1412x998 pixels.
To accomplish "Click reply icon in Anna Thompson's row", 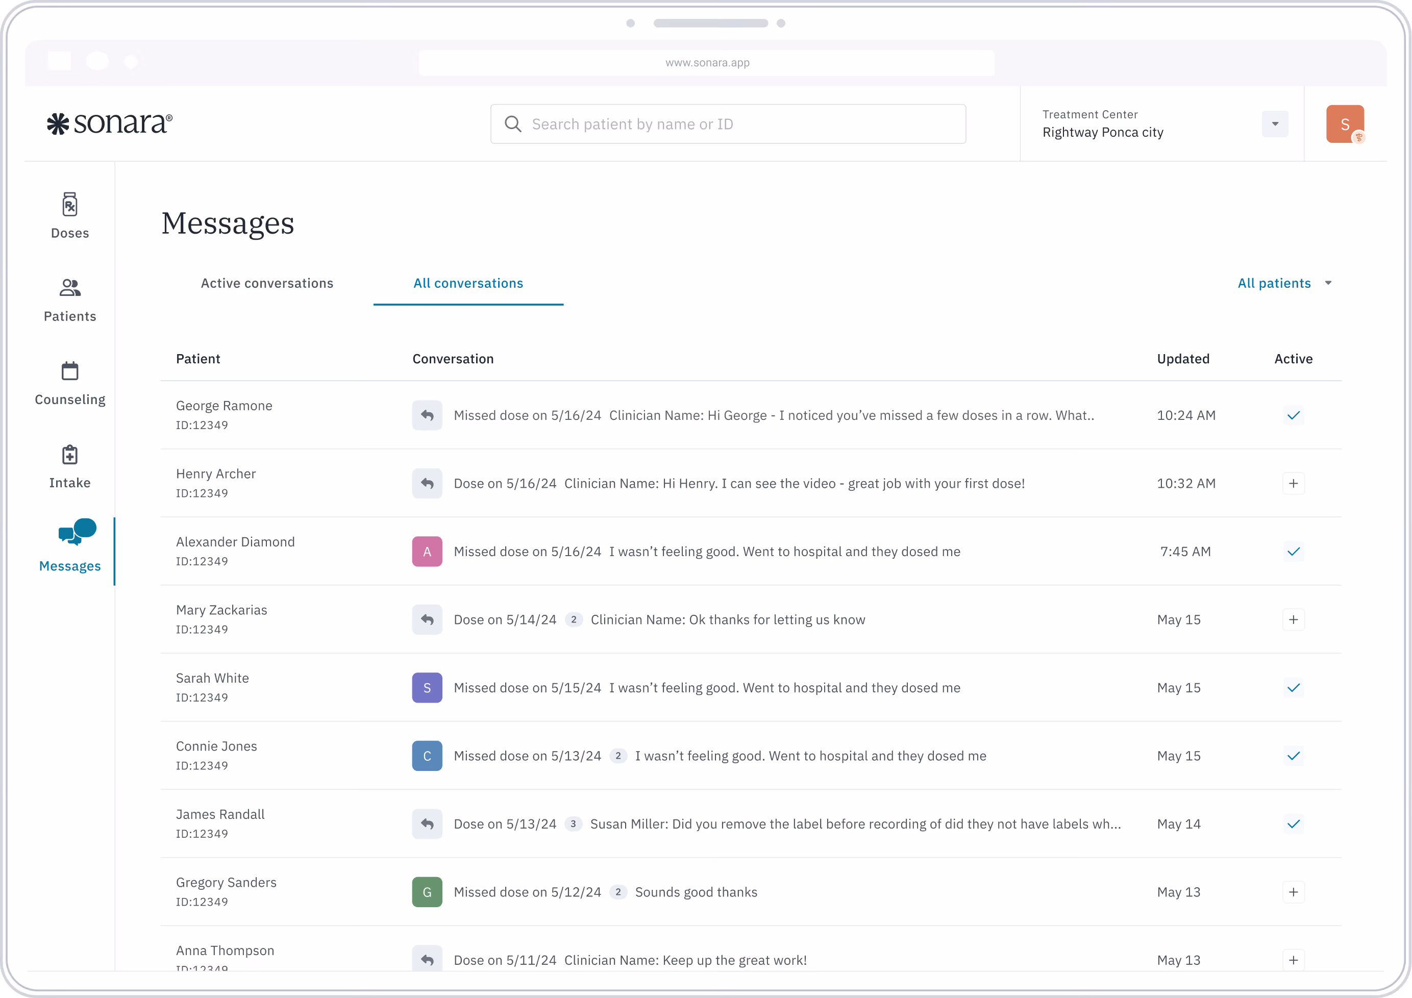I will [428, 959].
